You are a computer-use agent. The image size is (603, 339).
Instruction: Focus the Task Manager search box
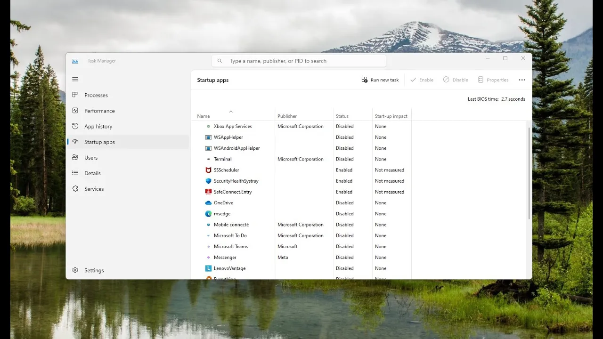[299, 61]
